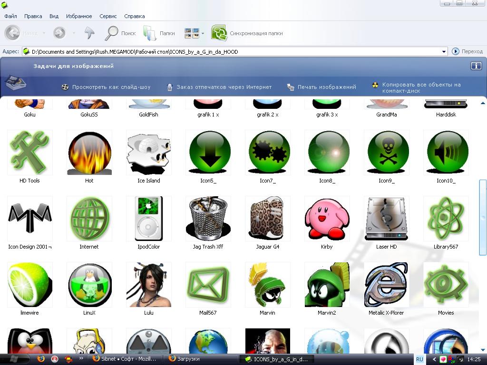Select the Hot flame icon
The width and height of the screenshot is (487, 365).
[x=89, y=153]
